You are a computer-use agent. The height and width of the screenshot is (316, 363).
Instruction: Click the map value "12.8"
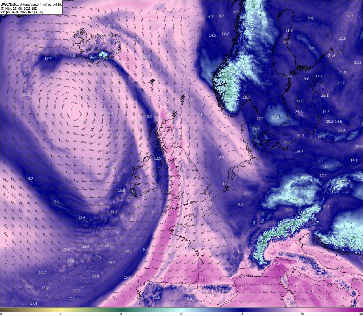click(x=321, y=137)
